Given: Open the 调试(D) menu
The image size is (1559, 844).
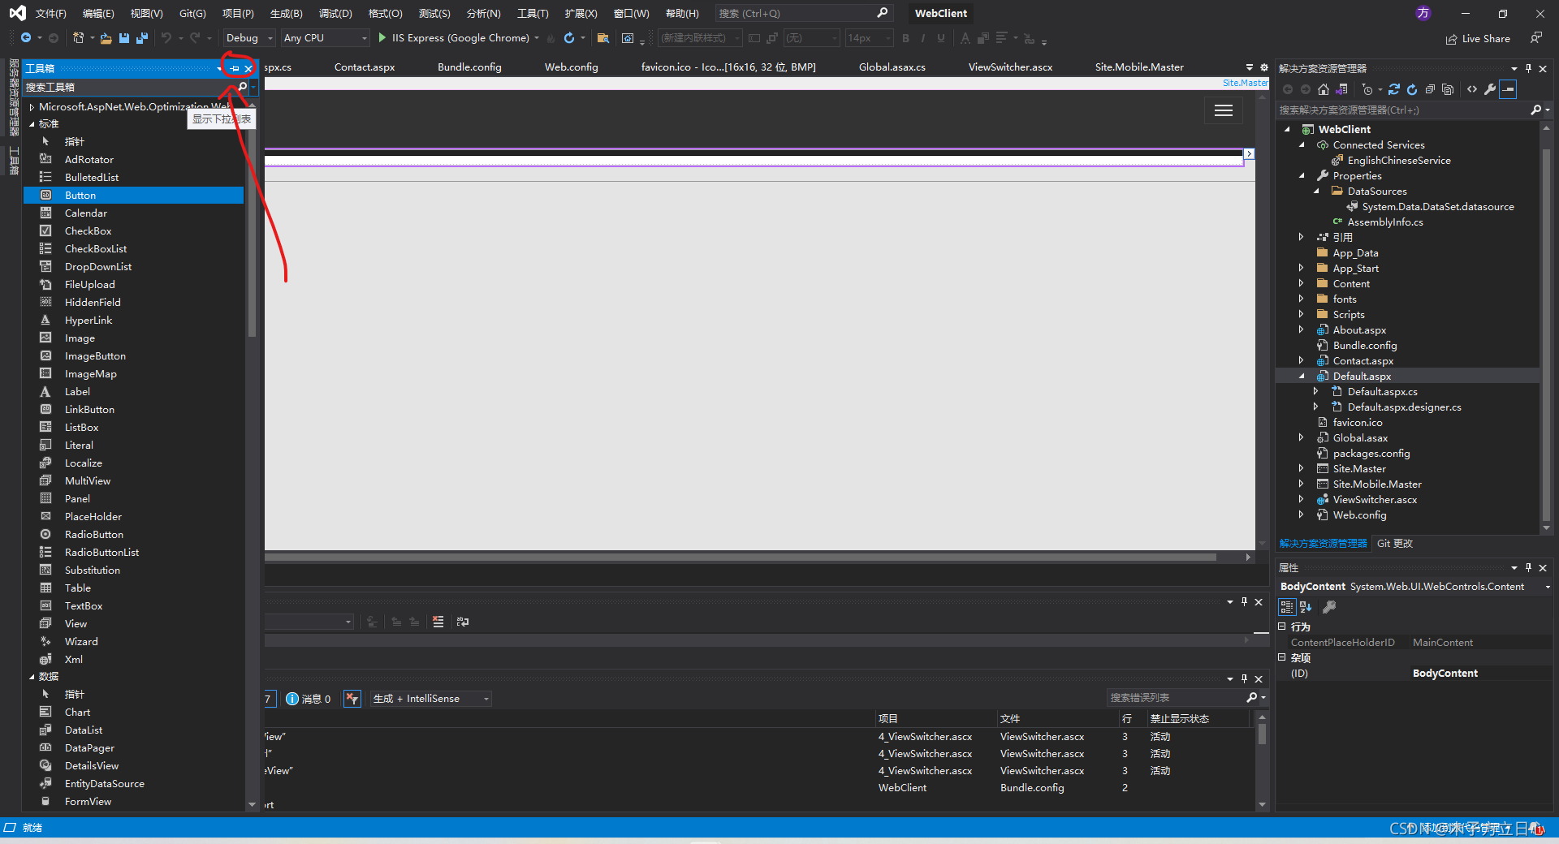Looking at the screenshot, I should point(335,14).
